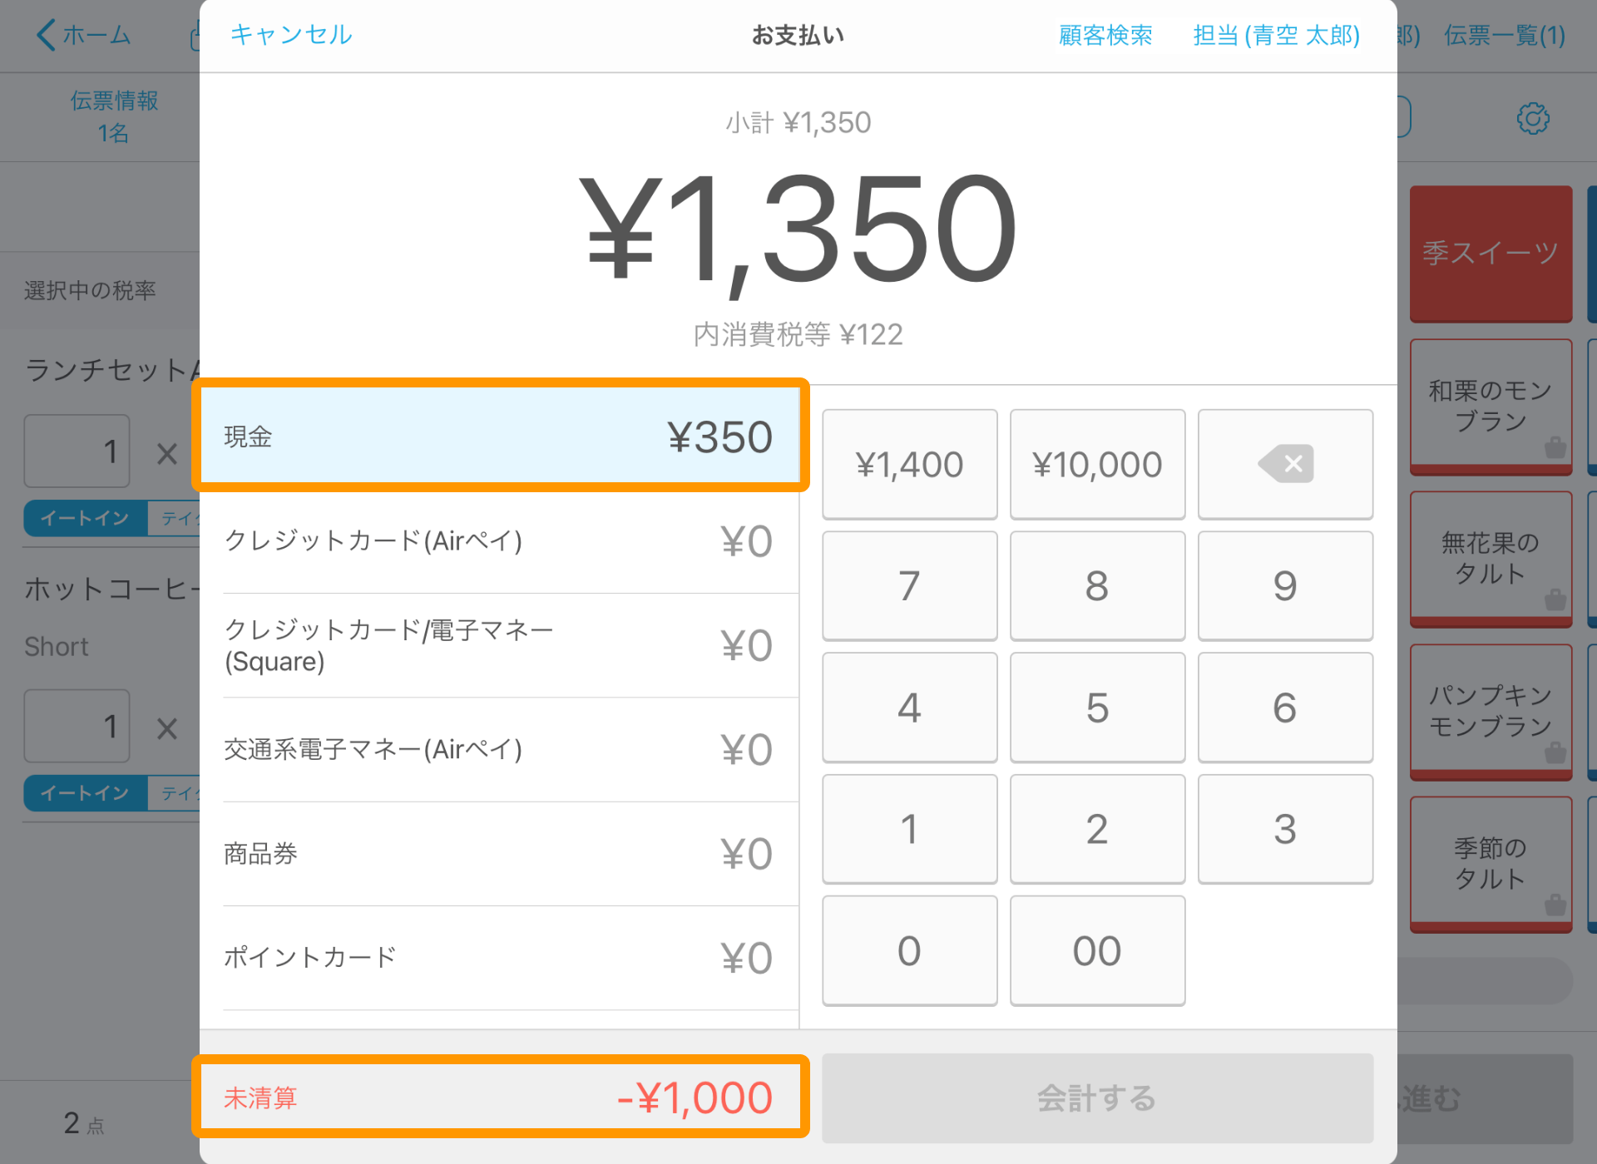The image size is (1597, 1164).
Task: Click the ホーム back arrow icon
Action: [x=47, y=35]
